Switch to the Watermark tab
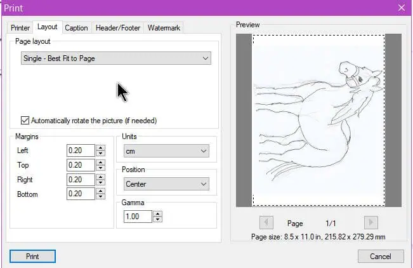Screen dimensions: 413x268 (x=164, y=28)
